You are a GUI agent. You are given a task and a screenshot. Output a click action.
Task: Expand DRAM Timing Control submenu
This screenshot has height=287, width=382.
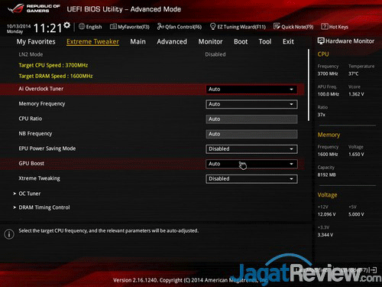[x=44, y=207]
